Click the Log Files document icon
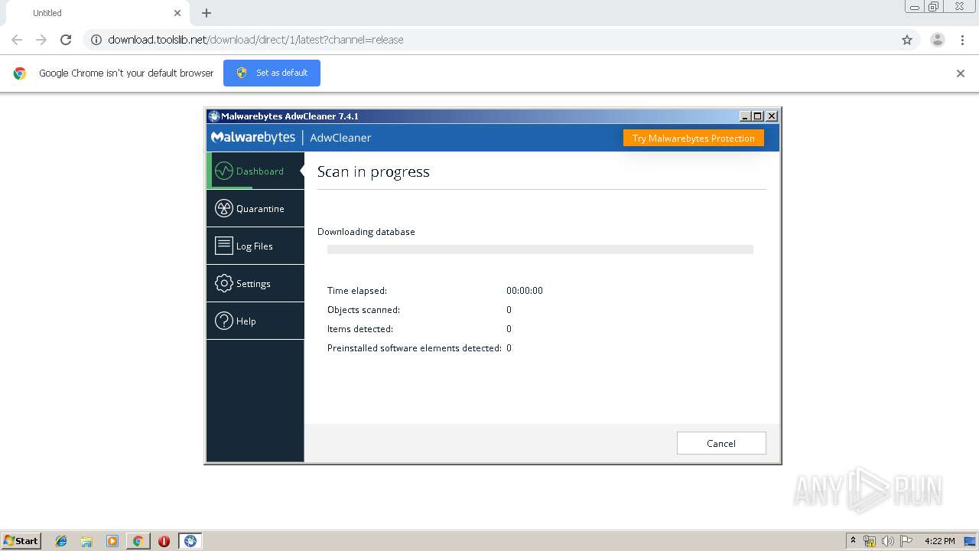Viewport: 979px width, 551px height. 224,246
